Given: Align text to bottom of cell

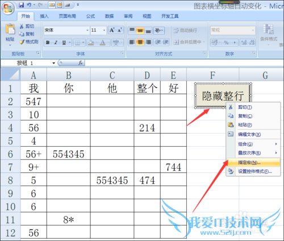Looking at the screenshot, I should 148,30.
